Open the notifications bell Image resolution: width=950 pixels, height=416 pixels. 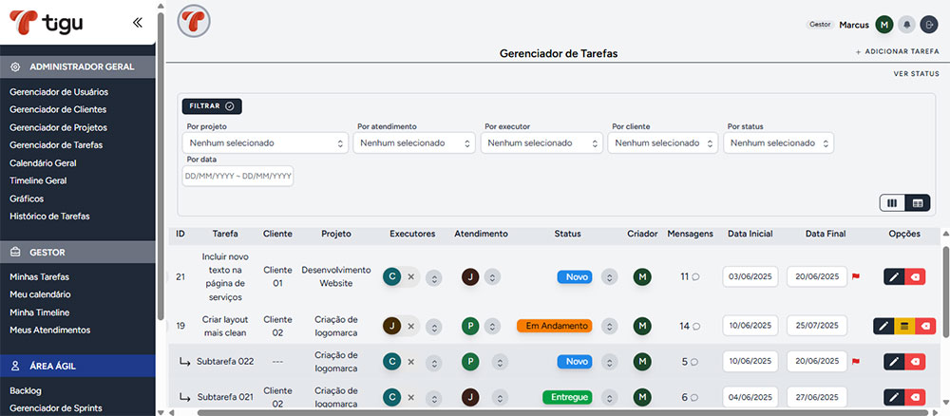907,25
